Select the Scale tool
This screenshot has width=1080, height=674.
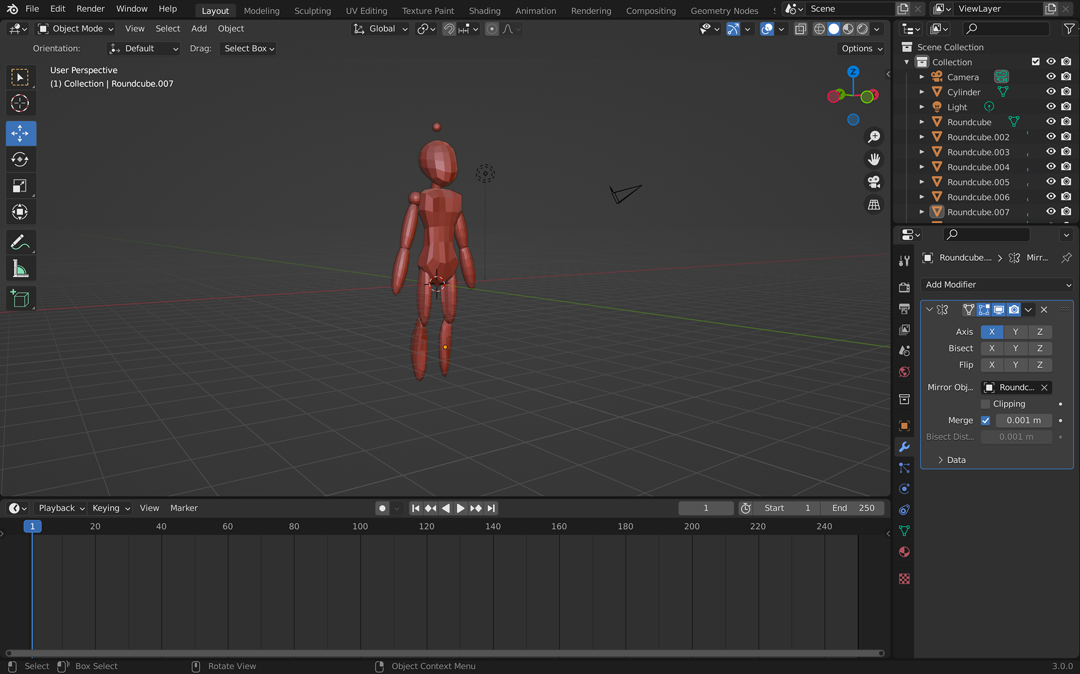pyautogui.click(x=20, y=186)
